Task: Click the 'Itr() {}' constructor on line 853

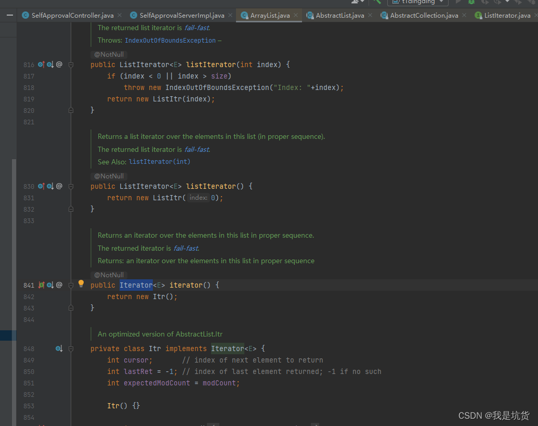Action: click(124, 406)
